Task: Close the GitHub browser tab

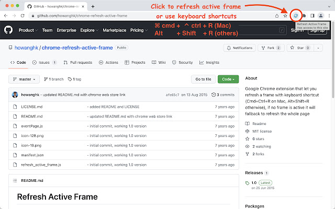Action: [83, 7]
